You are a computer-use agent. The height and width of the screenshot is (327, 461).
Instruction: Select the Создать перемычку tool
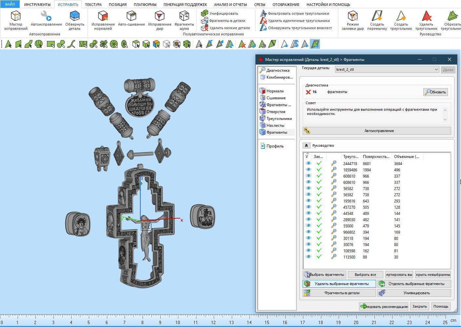377,20
